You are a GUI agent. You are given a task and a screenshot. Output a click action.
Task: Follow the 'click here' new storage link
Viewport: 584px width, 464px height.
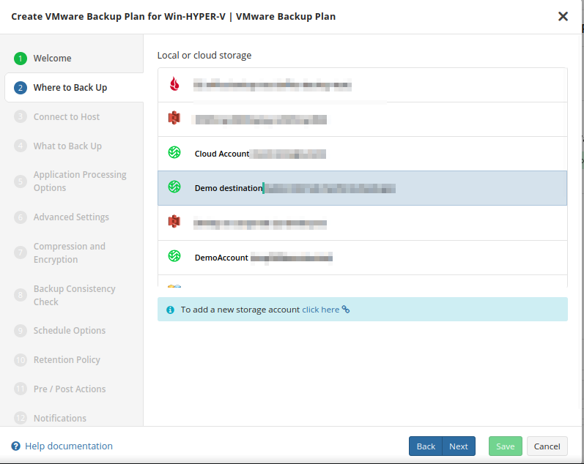321,310
